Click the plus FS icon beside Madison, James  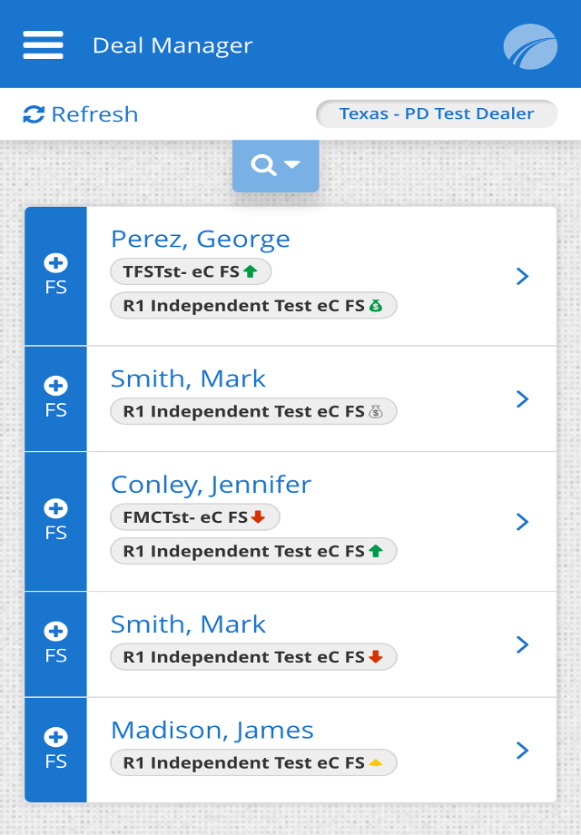point(55,737)
